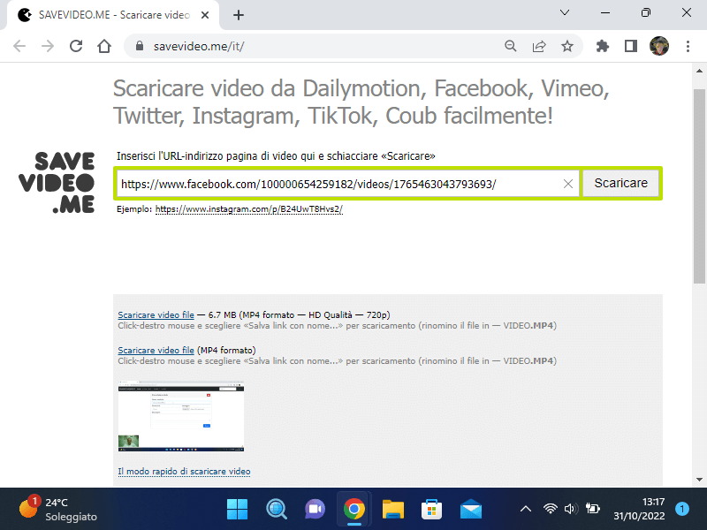This screenshot has width=707, height=530.
Task: Open the weather widget 24°C Soleggiato
Action: point(57,510)
